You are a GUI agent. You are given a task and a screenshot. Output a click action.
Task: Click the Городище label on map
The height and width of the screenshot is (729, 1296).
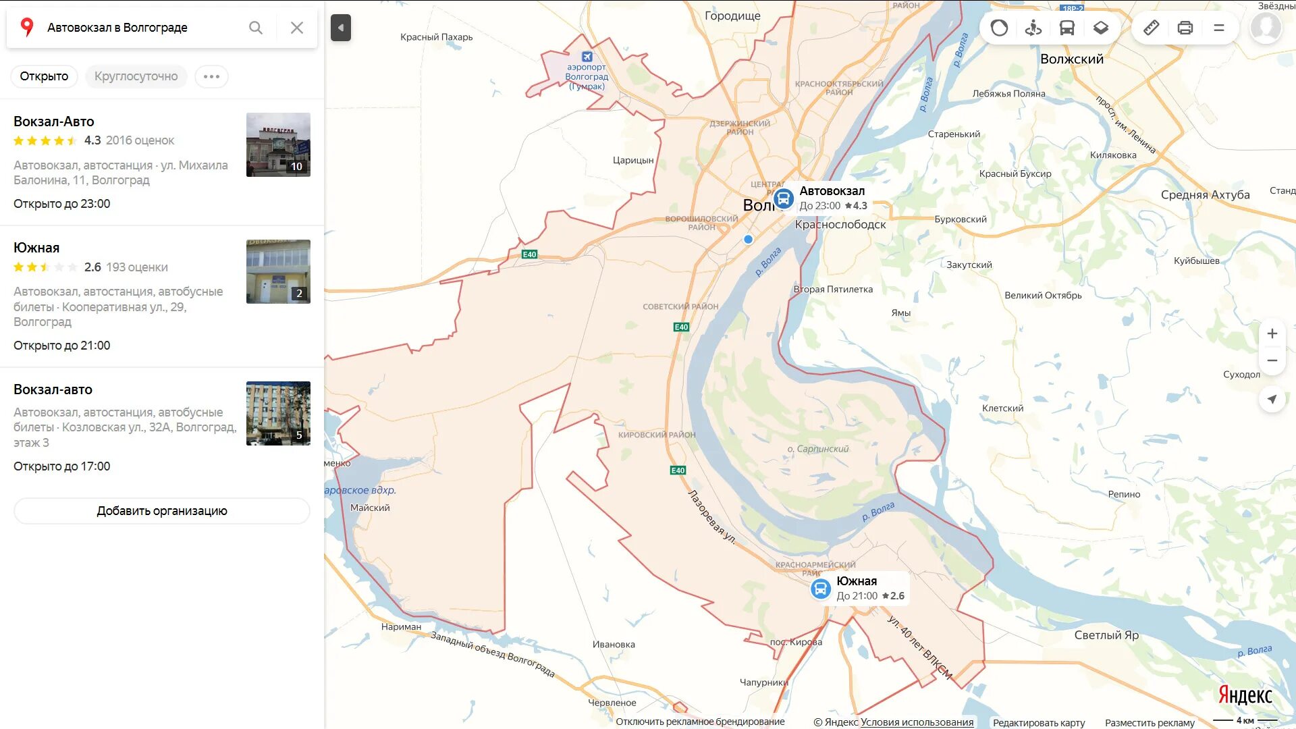click(x=732, y=16)
